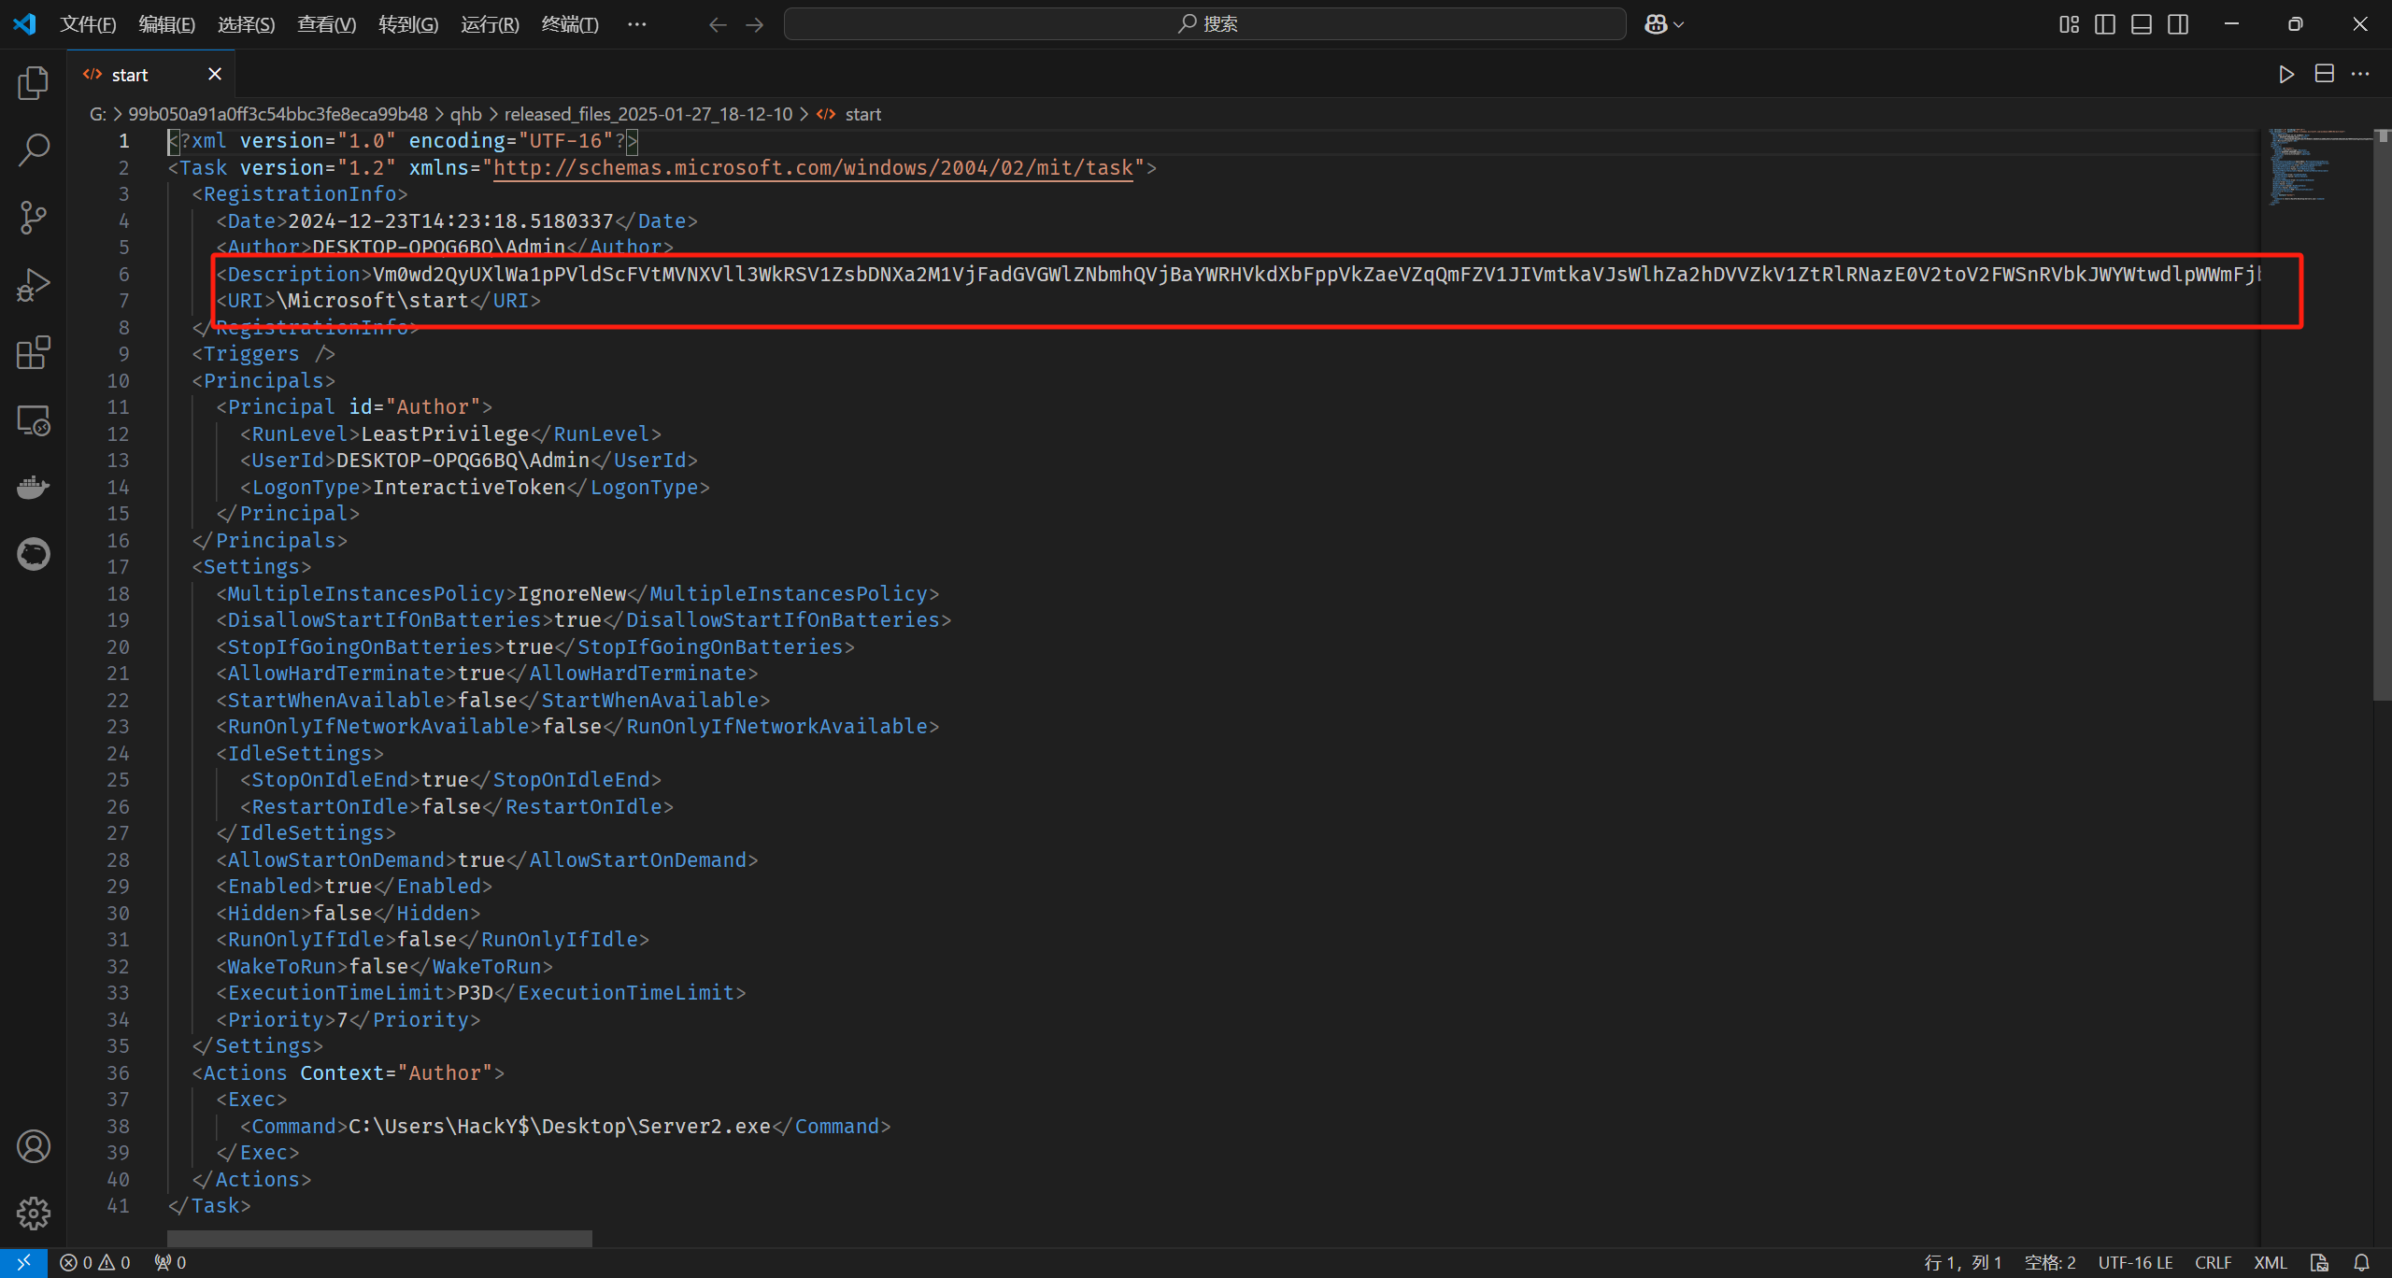Navigate back with the left arrow
The height and width of the screenshot is (1278, 2392).
pyautogui.click(x=718, y=24)
